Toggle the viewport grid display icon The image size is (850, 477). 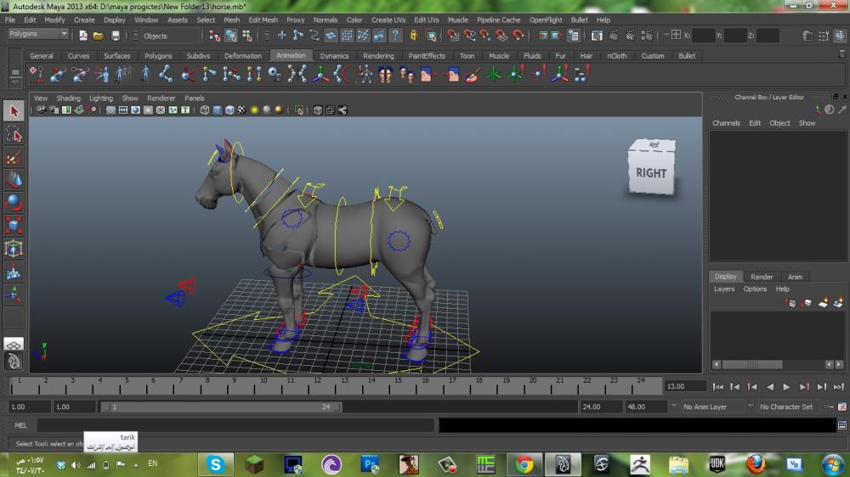111,110
